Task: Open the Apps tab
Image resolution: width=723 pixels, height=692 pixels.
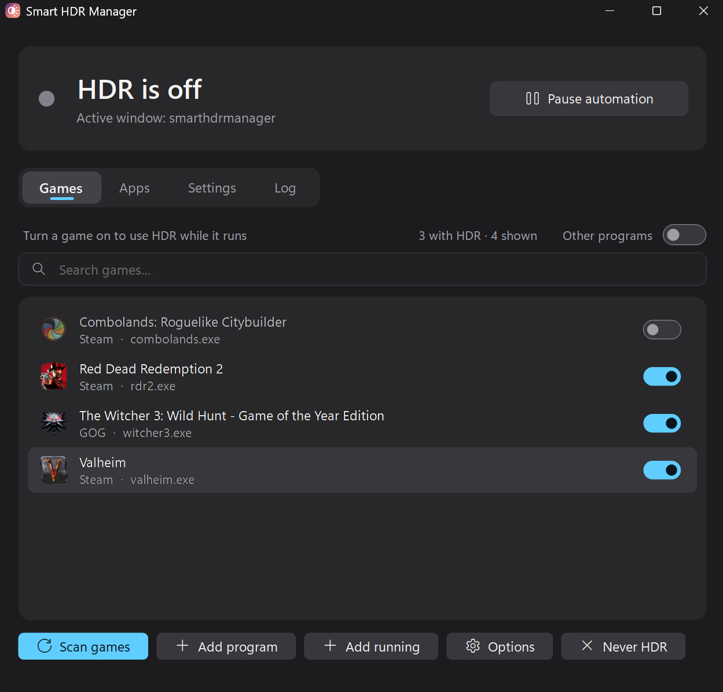Action: 135,188
